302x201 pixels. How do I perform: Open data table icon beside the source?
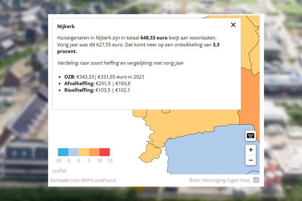[256, 180]
